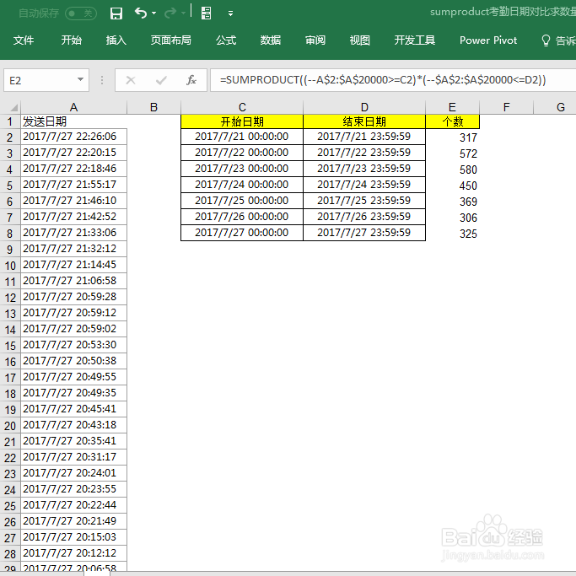Select column D header
This screenshot has width=576, height=576.
pos(364,107)
